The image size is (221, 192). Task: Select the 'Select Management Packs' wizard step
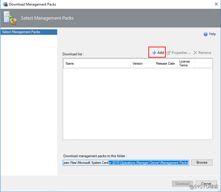29,32
